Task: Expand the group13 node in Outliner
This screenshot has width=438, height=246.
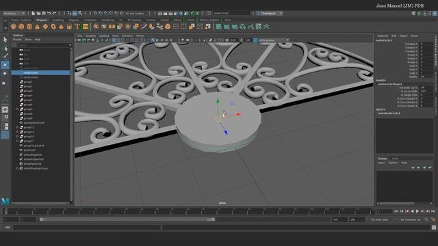Action: click(17, 128)
